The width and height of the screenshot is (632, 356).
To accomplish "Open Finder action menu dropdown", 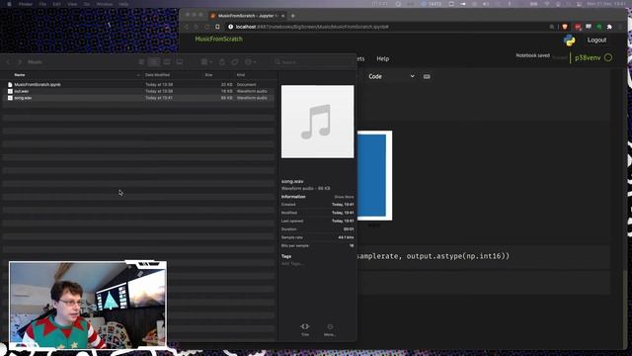I will click(250, 62).
